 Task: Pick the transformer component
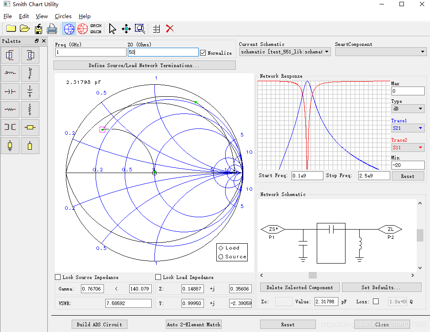(10, 127)
